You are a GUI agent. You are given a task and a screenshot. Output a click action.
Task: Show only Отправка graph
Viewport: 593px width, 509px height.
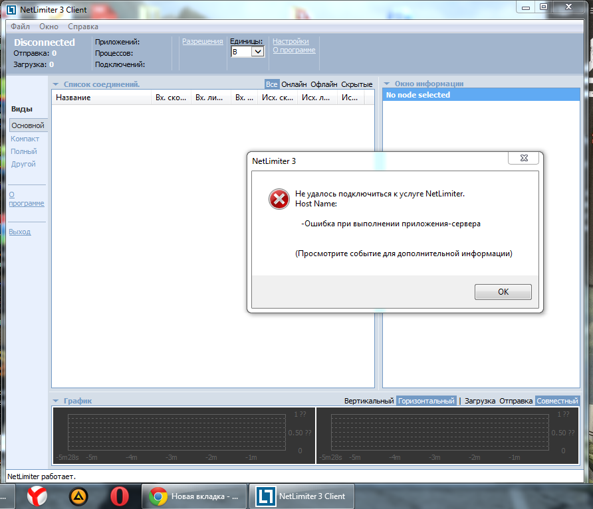(x=516, y=401)
